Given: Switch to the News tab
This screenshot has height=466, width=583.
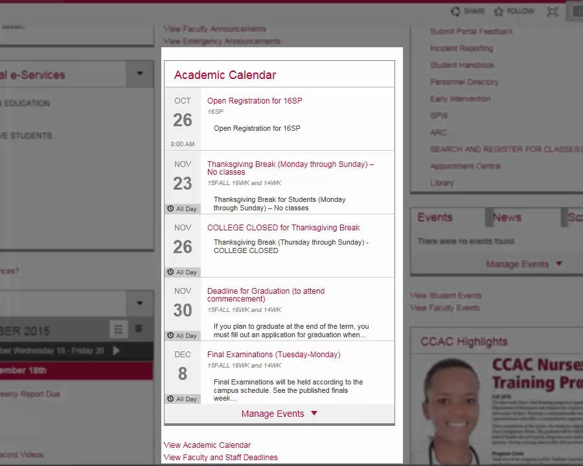Looking at the screenshot, I should [507, 217].
